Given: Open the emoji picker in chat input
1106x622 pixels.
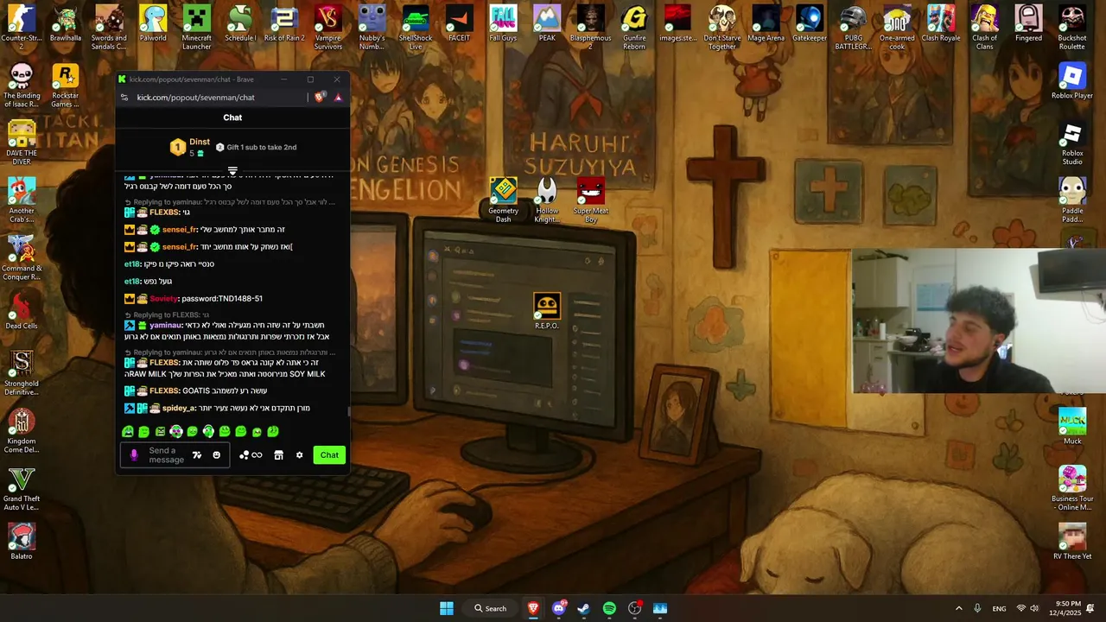Looking at the screenshot, I should pos(216,455).
